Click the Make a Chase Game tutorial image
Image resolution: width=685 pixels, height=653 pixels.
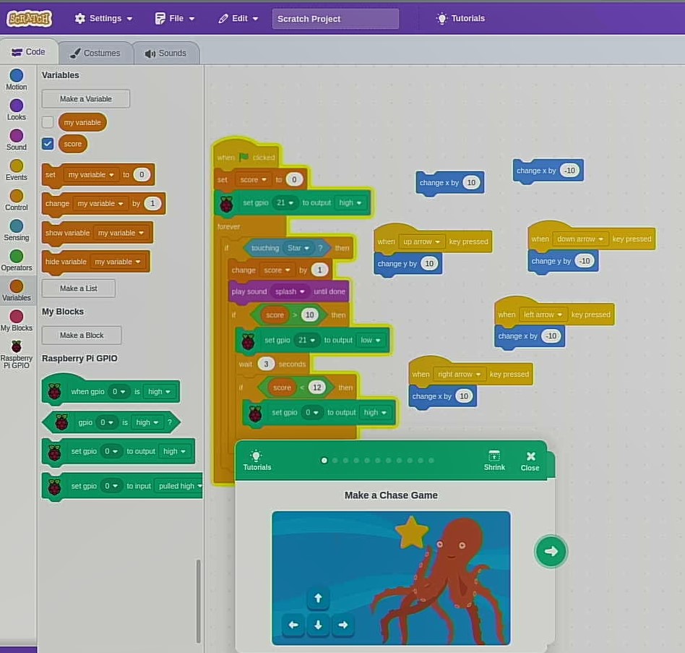click(x=391, y=578)
